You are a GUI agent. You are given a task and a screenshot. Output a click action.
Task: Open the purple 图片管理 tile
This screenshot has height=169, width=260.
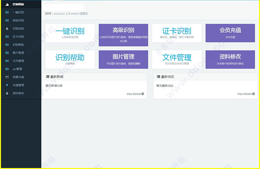coord(123,60)
